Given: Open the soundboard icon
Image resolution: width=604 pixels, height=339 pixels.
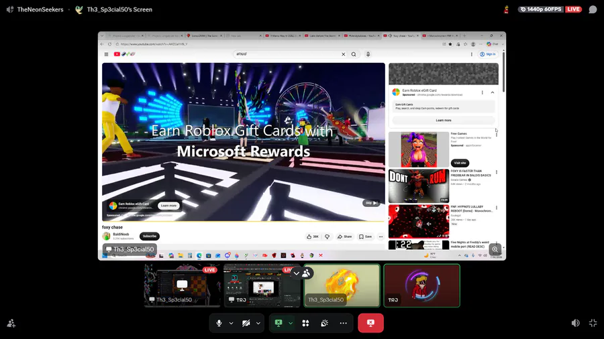Looking at the screenshot, I should pyautogui.click(x=324, y=323).
